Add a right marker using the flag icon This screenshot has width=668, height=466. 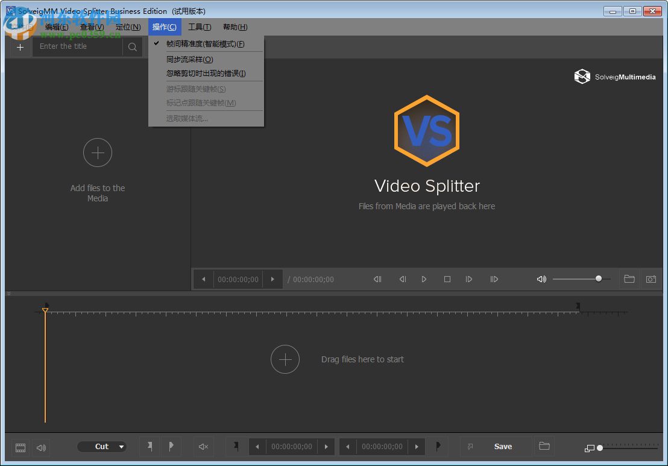(x=171, y=447)
